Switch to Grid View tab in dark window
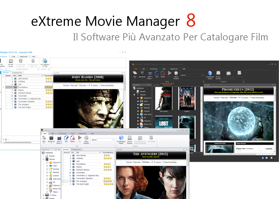 click(x=156, y=85)
